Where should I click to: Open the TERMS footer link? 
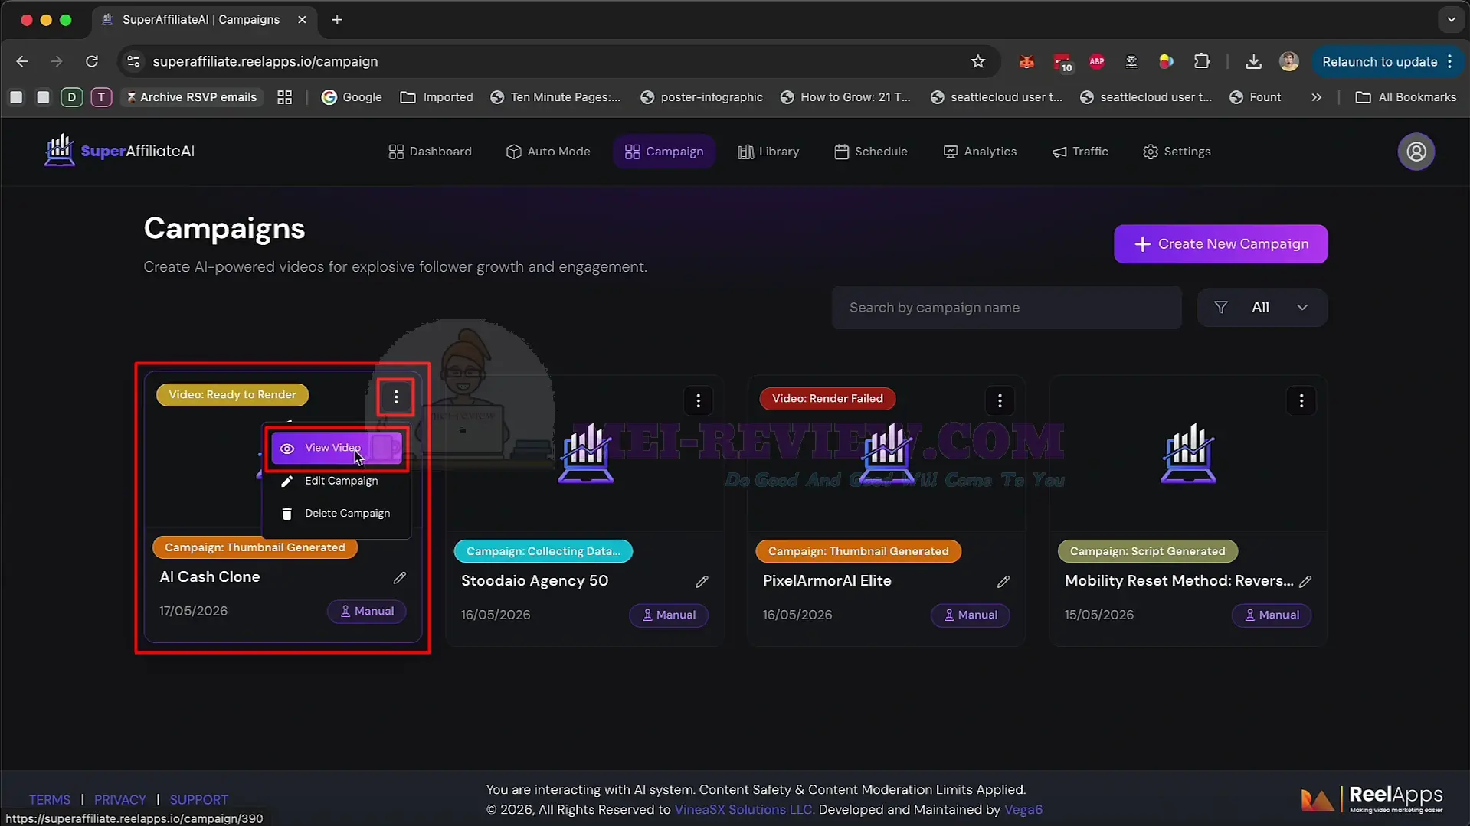tap(50, 799)
